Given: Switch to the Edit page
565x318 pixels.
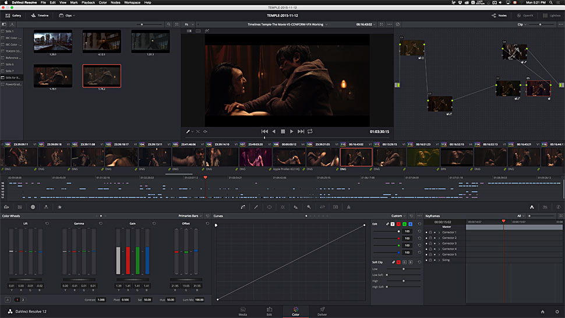Looking at the screenshot, I should click(x=269, y=312).
